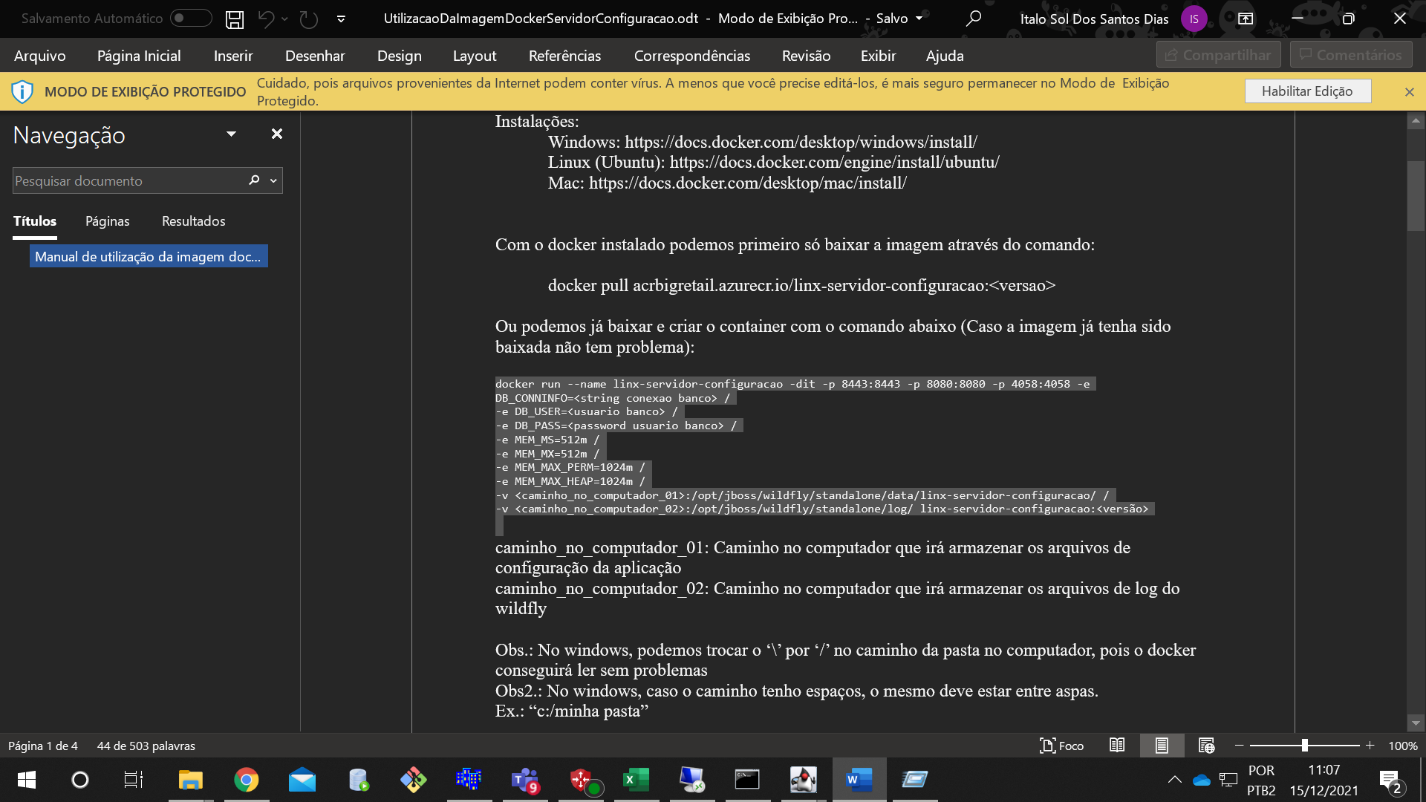This screenshot has height=802, width=1426.
Task: Open Google Chrome from the taskbar
Action: 246,780
